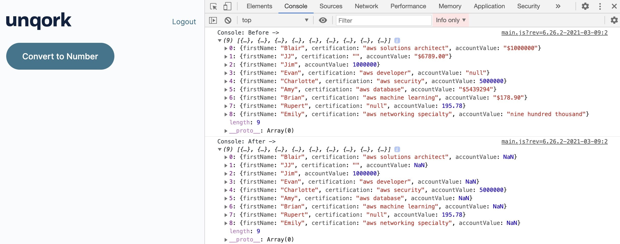
Task: Select the Console tab
Action: [x=296, y=6]
